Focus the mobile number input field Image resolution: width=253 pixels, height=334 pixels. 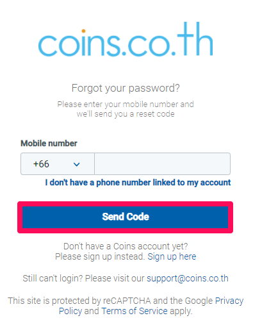[162, 163]
